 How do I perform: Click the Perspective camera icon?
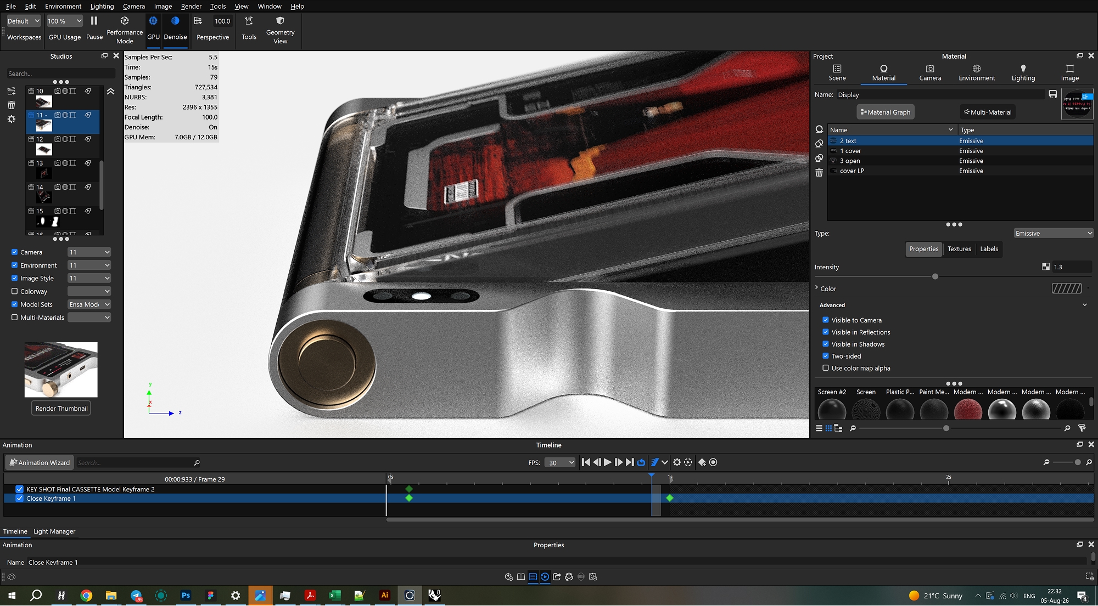point(198,21)
